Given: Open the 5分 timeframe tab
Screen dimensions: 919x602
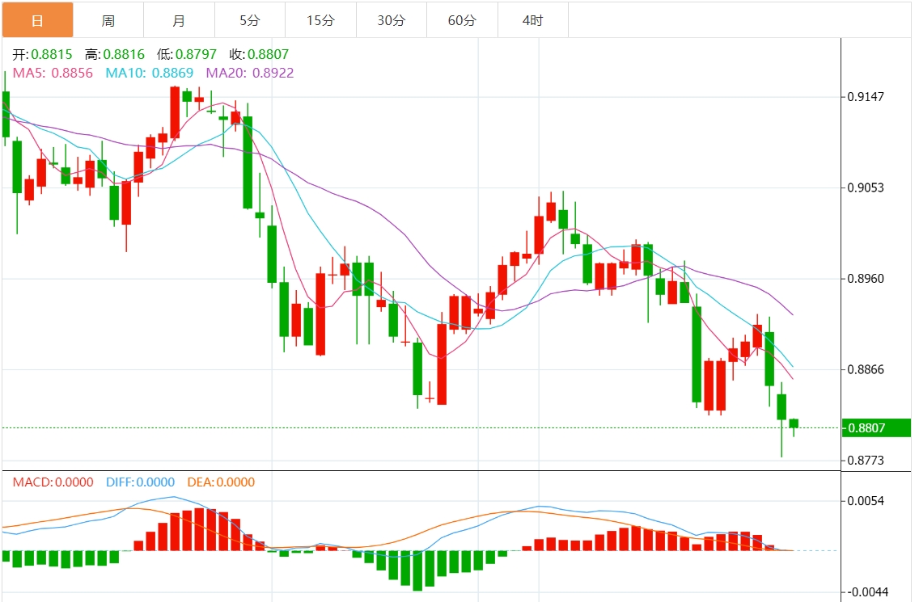Looking at the screenshot, I should coord(250,20).
